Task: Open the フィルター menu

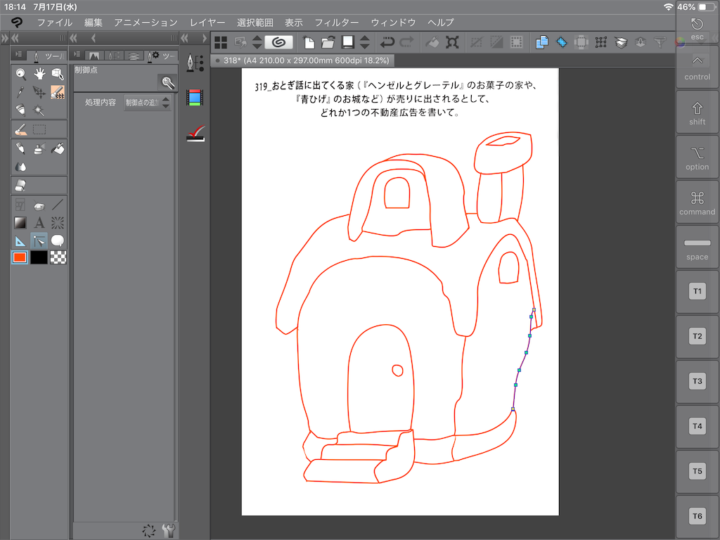Action: 337,22
